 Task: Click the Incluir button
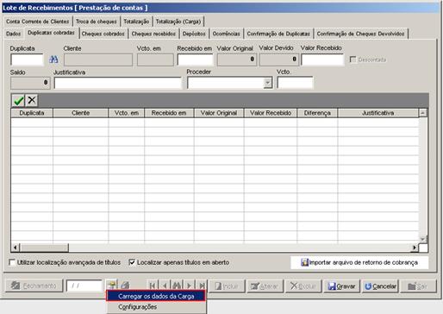(x=227, y=286)
